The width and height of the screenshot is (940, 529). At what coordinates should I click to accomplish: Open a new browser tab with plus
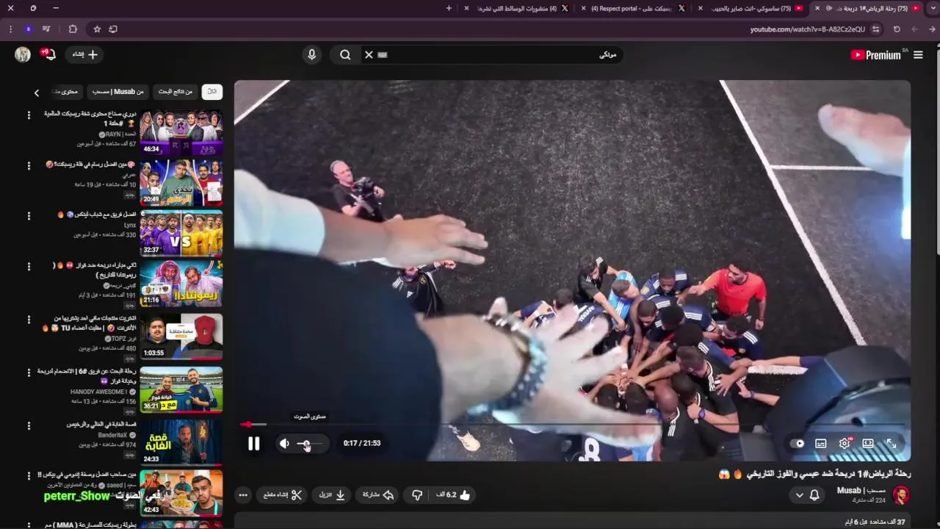pos(449,8)
